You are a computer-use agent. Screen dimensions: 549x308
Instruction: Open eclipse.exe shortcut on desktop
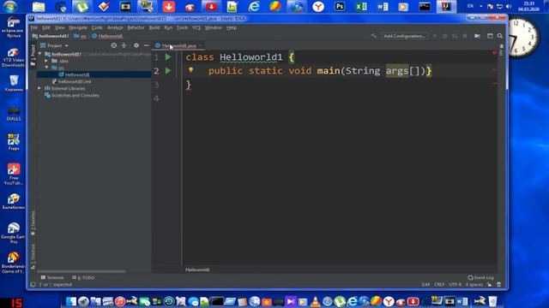(x=14, y=27)
